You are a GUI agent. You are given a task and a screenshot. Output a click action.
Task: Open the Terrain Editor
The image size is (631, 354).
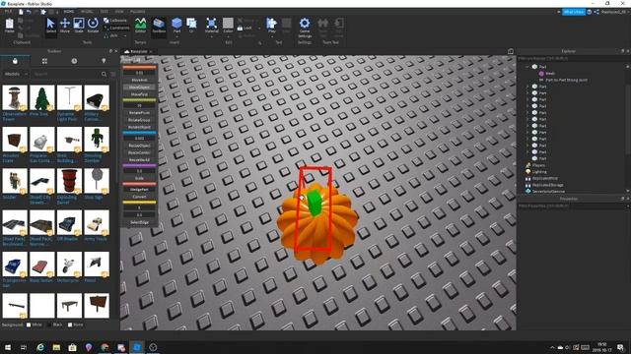point(140,26)
